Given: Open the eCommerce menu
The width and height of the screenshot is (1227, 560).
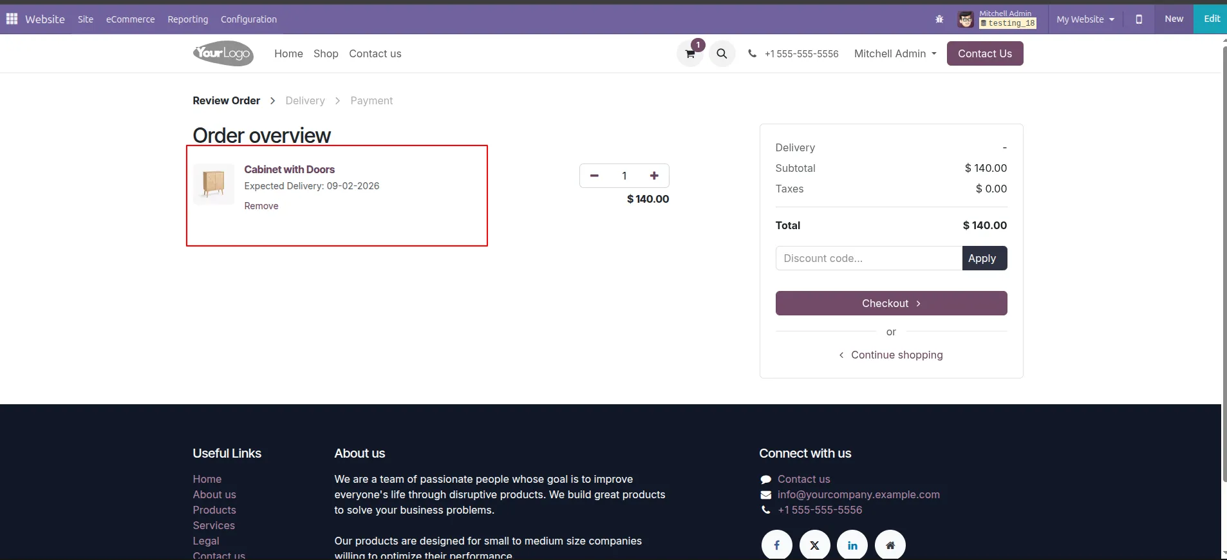Looking at the screenshot, I should click(x=130, y=19).
